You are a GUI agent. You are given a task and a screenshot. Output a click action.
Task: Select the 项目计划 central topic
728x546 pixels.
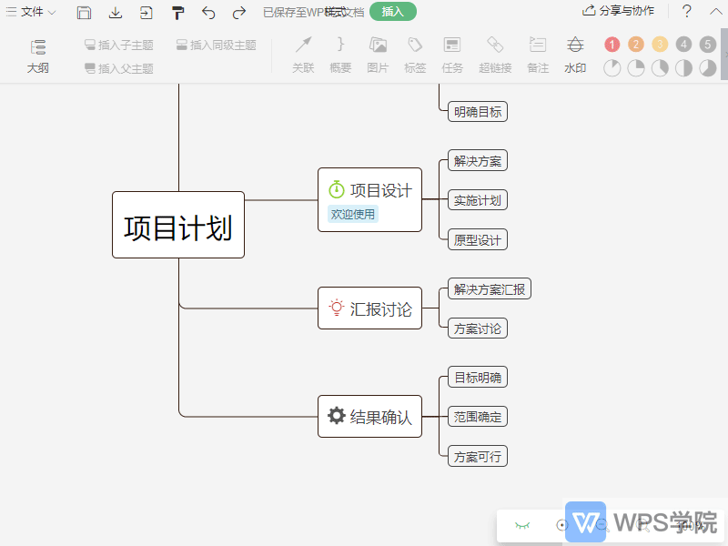[x=178, y=225]
